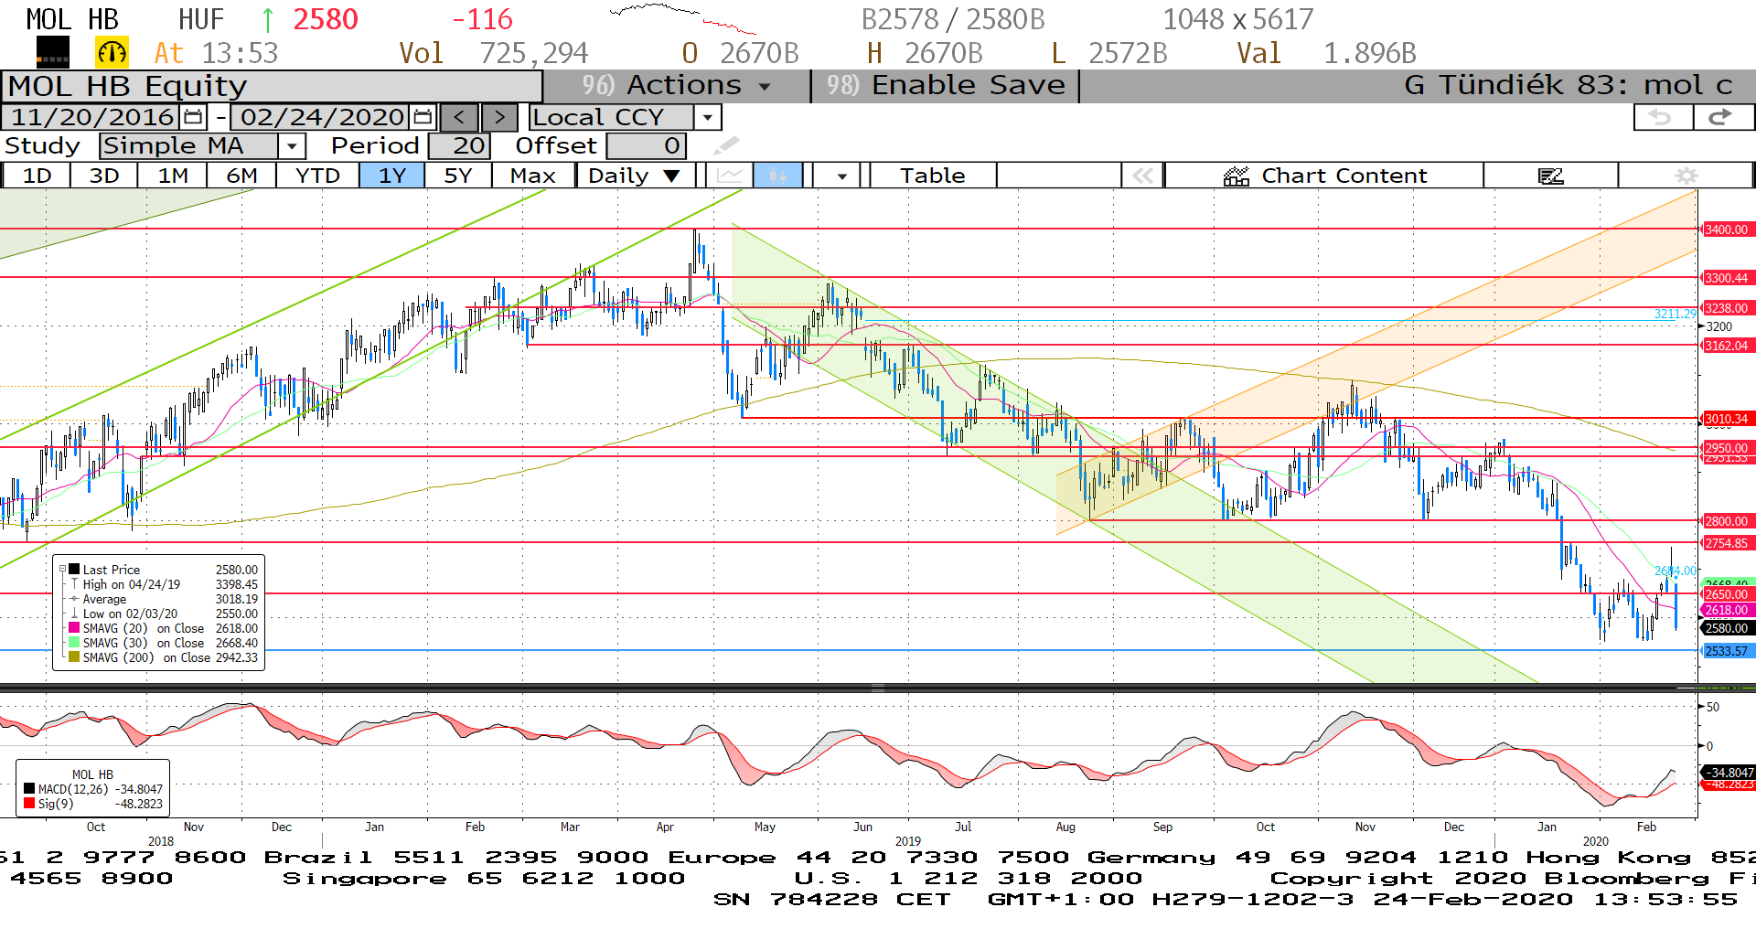Collapse panel with double left chevron
This screenshot has height=950, width=1756.
point(1142,176)
